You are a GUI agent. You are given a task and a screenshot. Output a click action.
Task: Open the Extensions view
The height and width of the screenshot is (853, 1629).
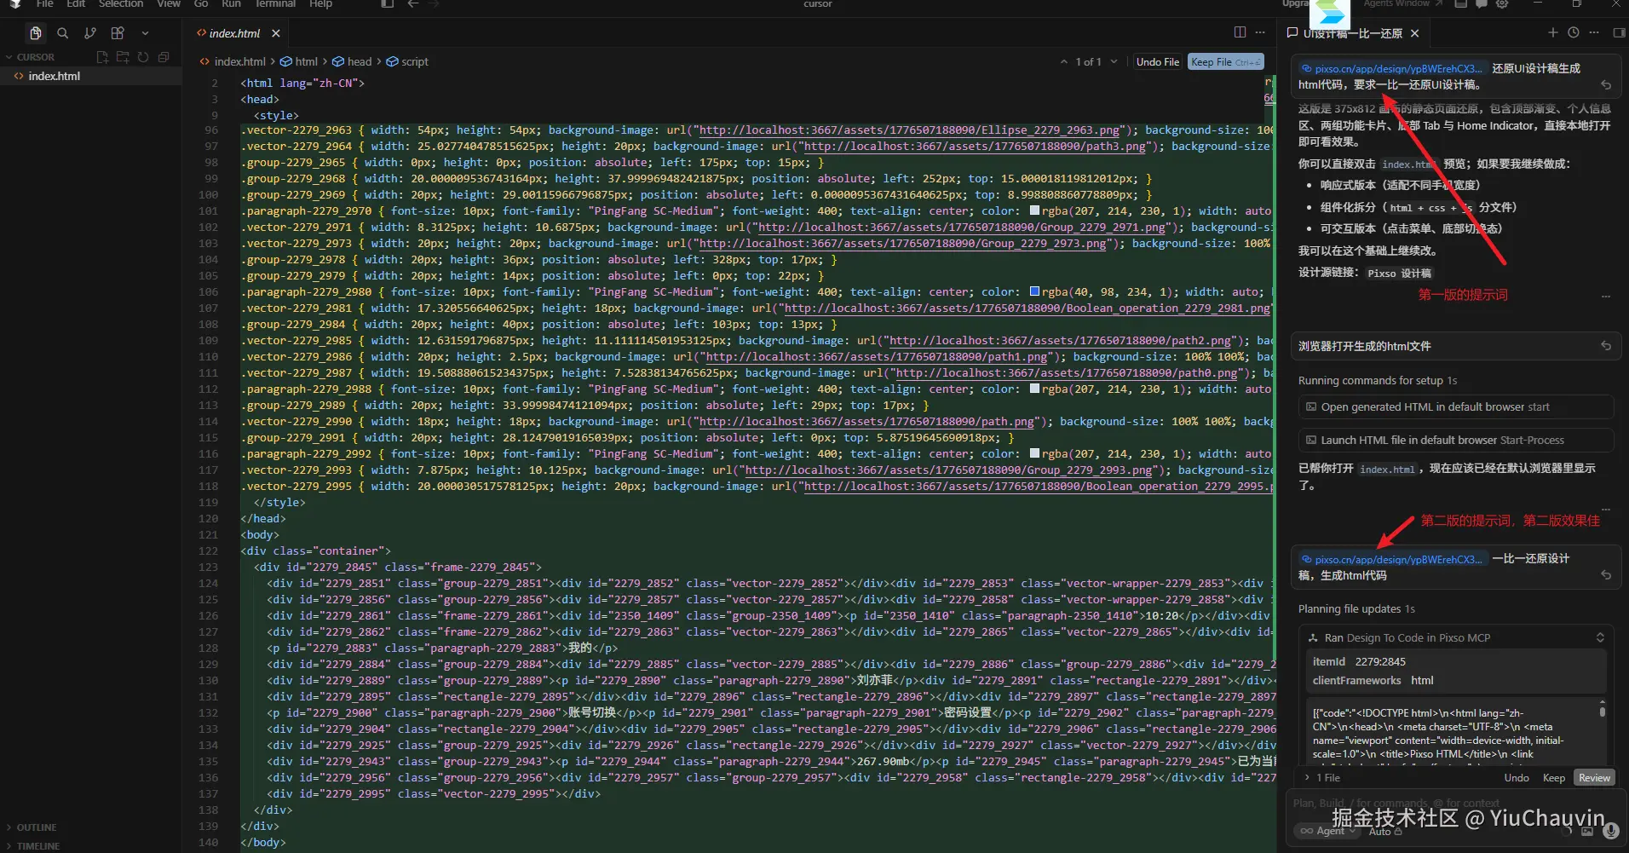pyautogui.click(x=118, y=33)
